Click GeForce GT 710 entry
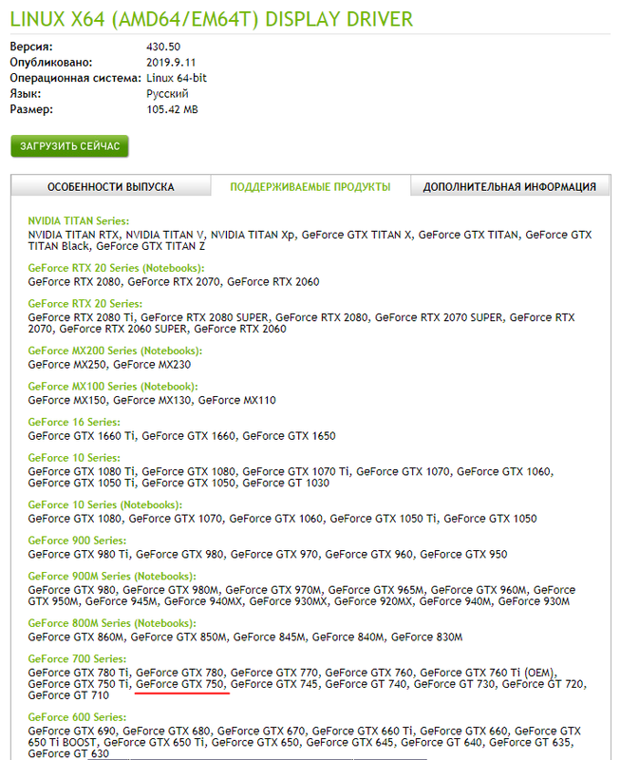Image resolution: width=620 pixels, height=760 pixels. click(68, 695)
